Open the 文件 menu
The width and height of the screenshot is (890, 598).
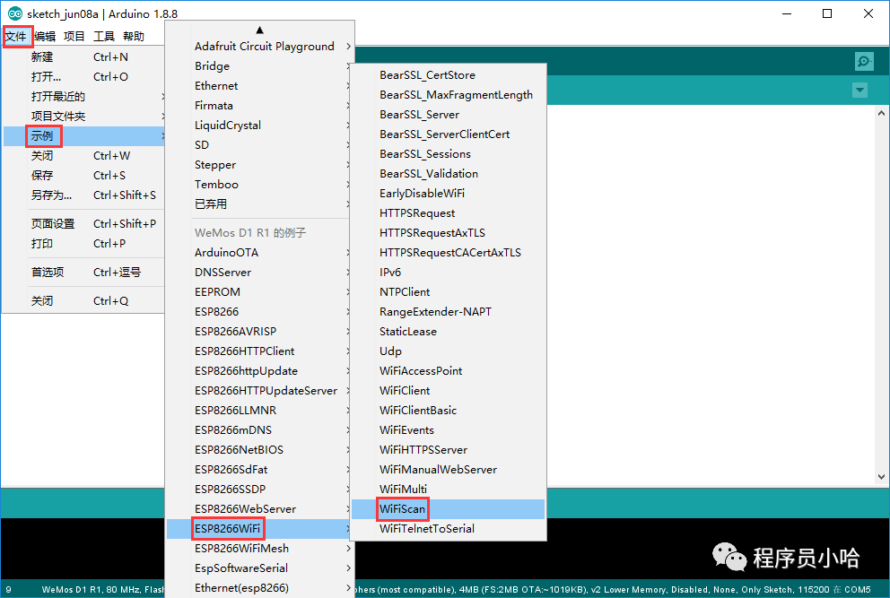coord(16,37)
